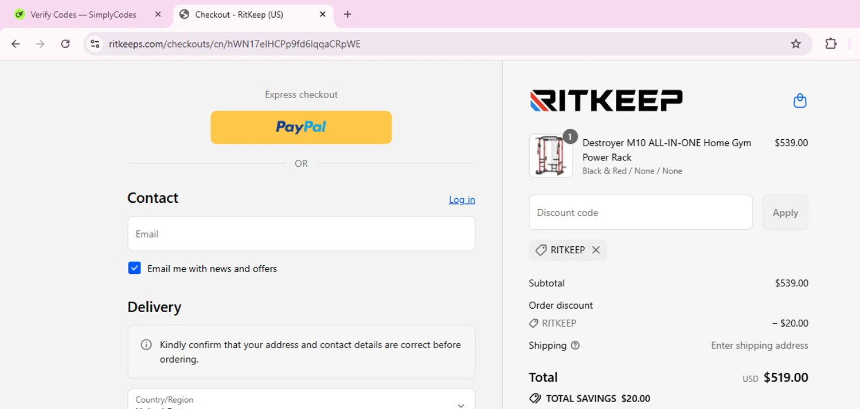Click the Destroyer M10 product thumbnail
Screen dimensions: 860x409
tap(550, 156)
